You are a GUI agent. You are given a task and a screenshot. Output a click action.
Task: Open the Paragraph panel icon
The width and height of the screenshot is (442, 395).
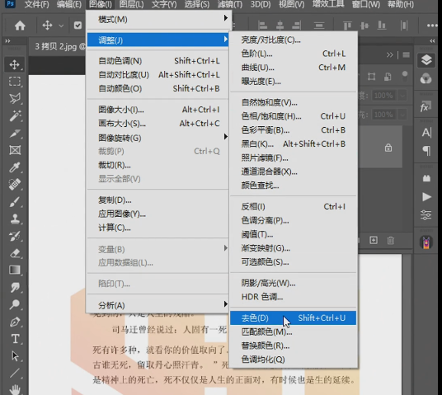(x=427, y=151)
